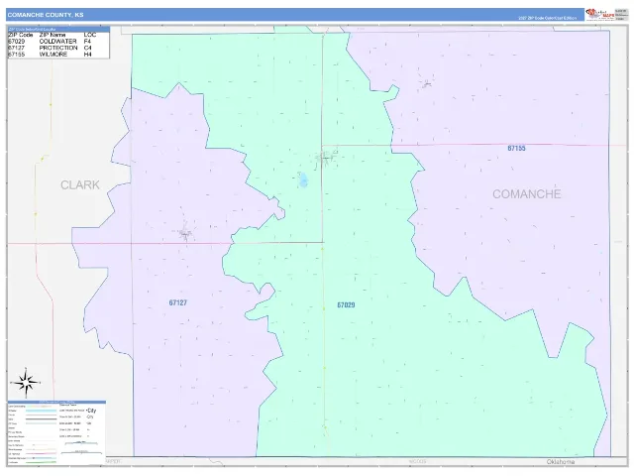Viewport: 634px width, 476px height.
Task: Click the 'ZIP Code ColorCast Edition' subtitle
Action: coord(548,18)
